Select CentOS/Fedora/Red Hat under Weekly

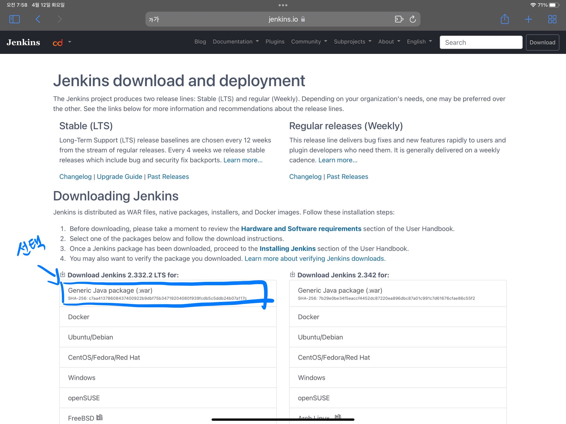398,358
